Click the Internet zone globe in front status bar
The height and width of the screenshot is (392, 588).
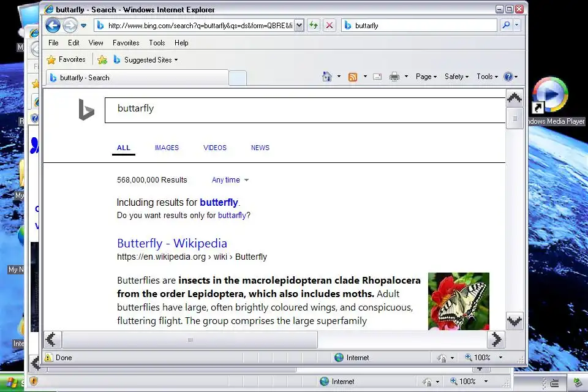[x=339, y=358]
